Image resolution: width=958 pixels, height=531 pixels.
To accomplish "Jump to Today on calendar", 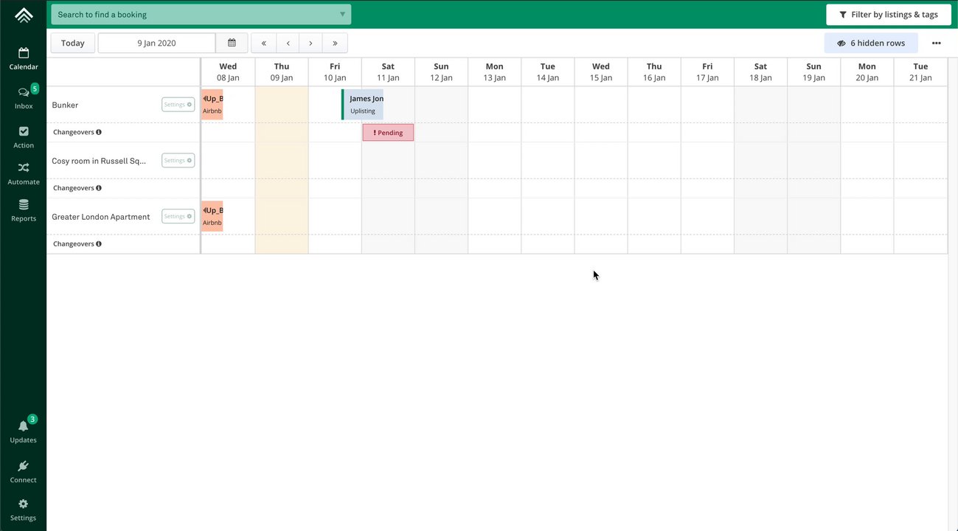I will coord(72,43).
